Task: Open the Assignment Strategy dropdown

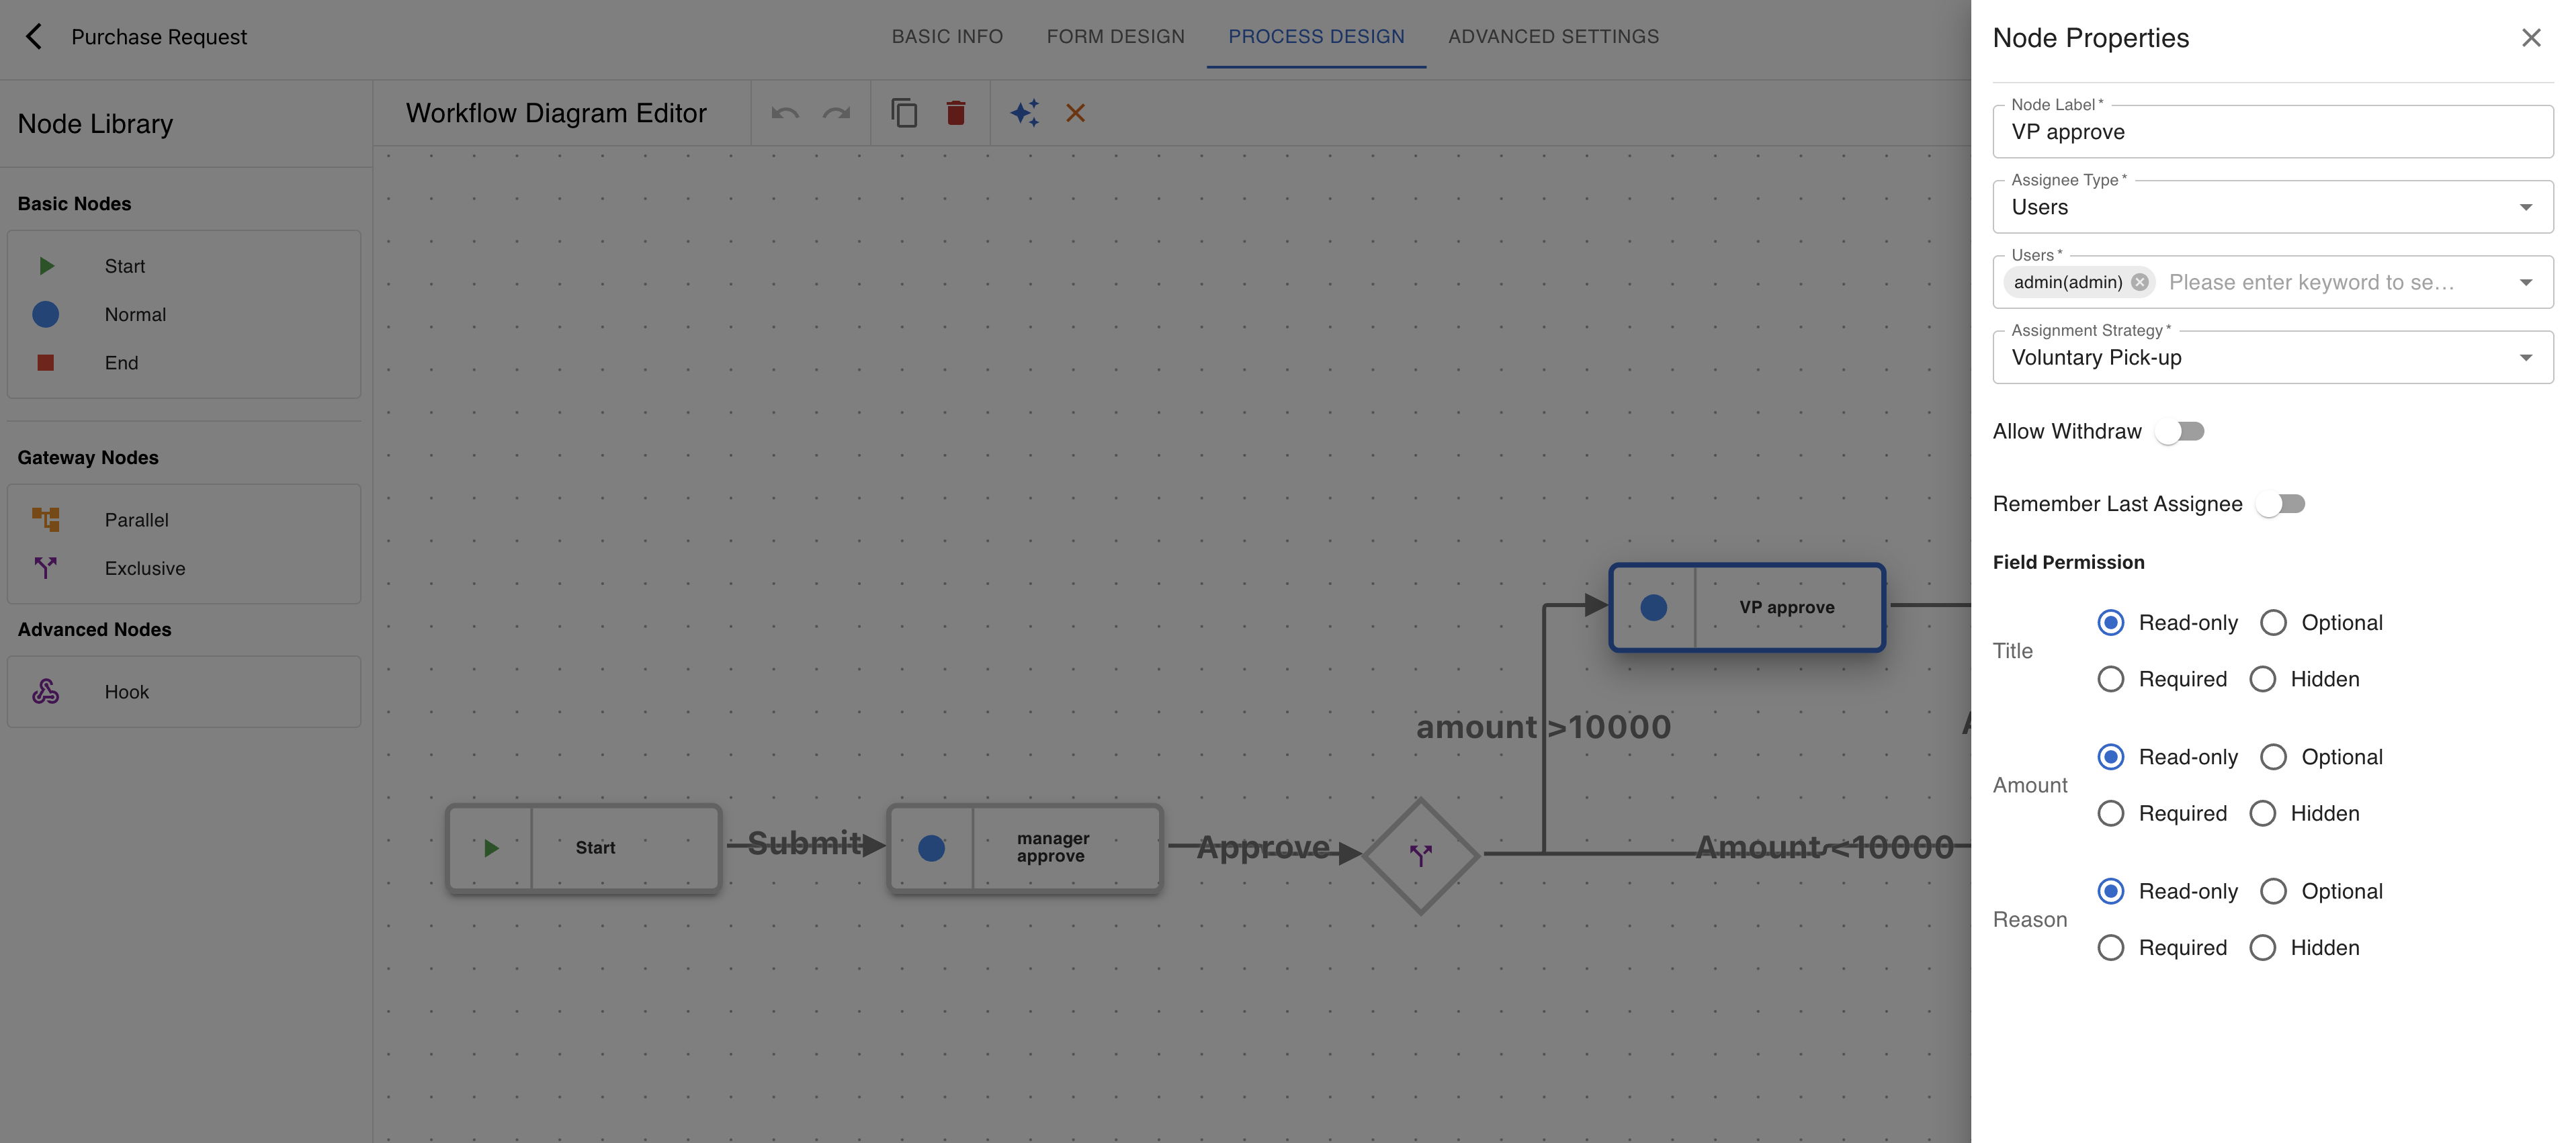Action: point(2272,358)
